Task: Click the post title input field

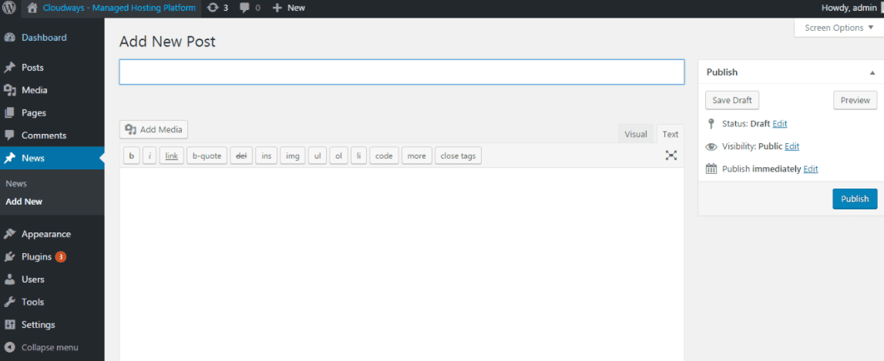Action: [x=402, y=72]
